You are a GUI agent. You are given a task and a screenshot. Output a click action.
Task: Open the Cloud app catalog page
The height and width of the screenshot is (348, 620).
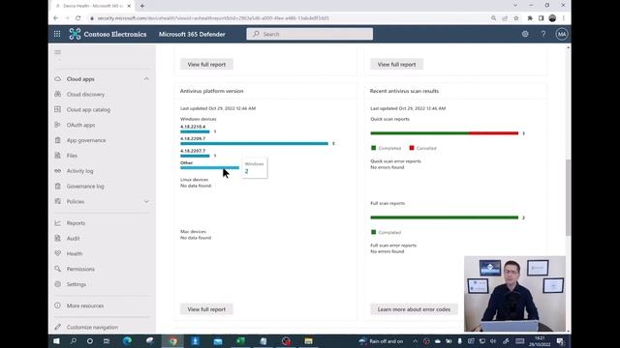(88, 109)
